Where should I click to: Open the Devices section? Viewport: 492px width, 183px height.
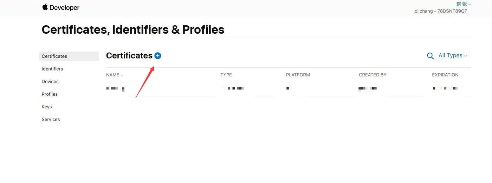point(50,81)
